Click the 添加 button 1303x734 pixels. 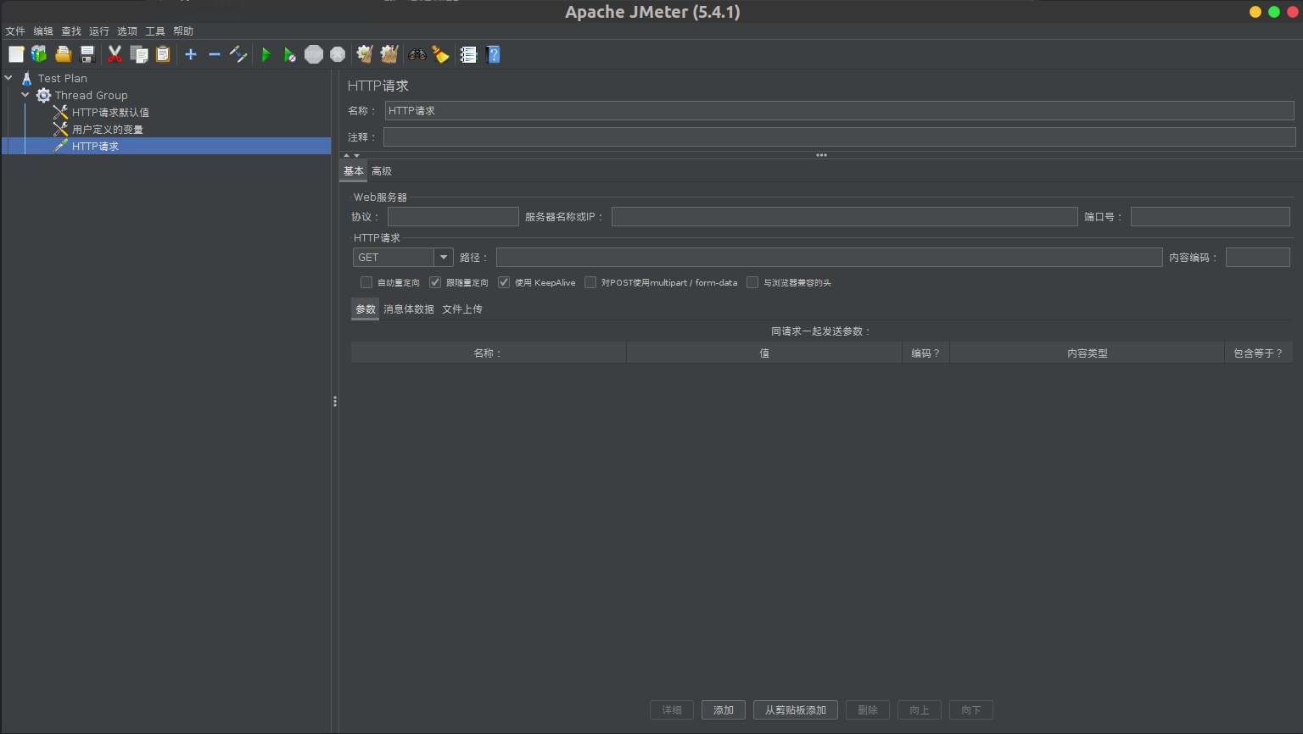(724, 710)
